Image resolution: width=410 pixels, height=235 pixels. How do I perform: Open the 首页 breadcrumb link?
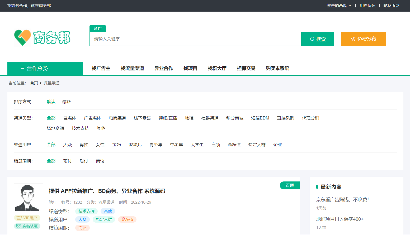(34, 83)
